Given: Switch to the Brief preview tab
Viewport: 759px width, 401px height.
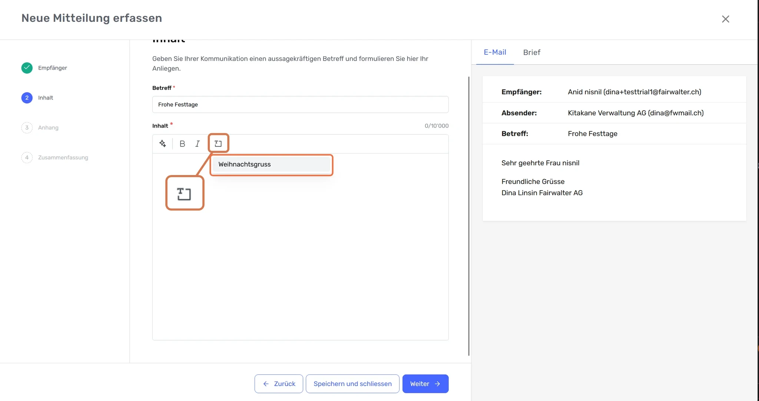Looking at the screenshot, I should (531, 52).
